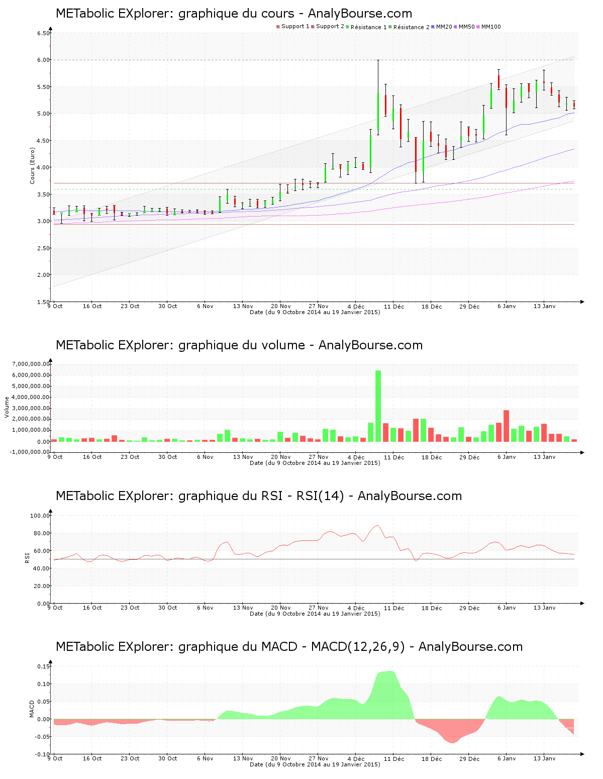Image resolution: width=603 pixels, height=779 pixels.
Task: Select the MM50 legend label
Action: [467, 27]
